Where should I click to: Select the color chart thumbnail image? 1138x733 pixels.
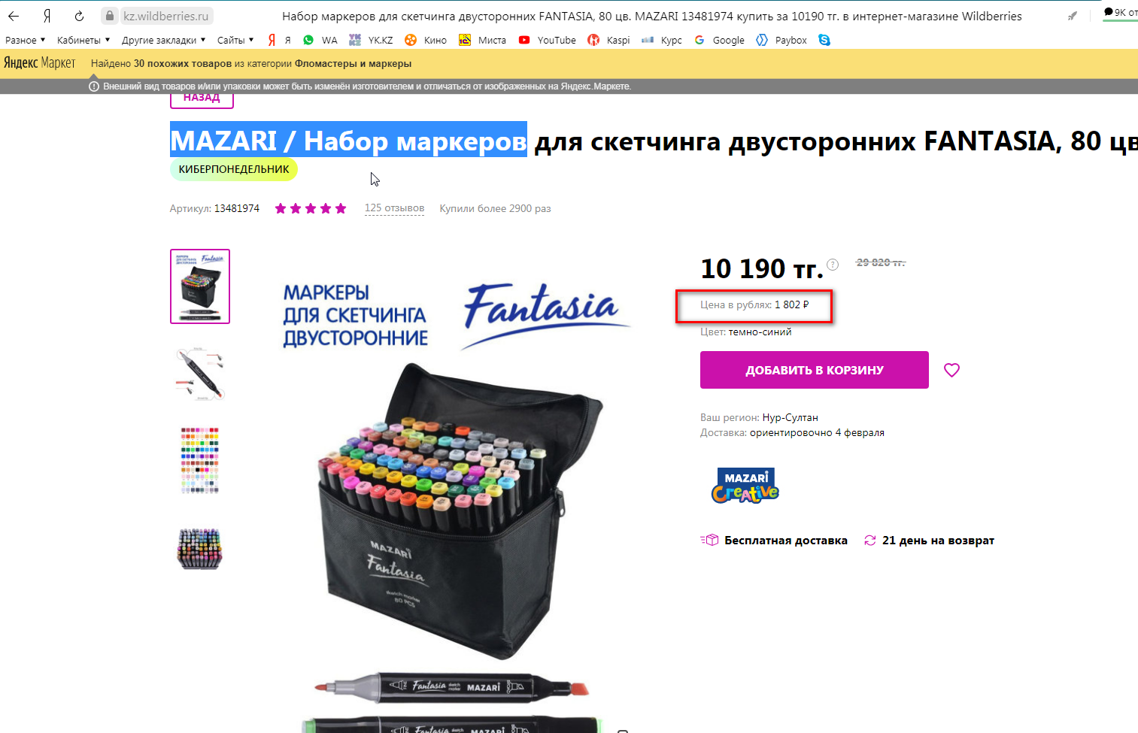[200, 460]
